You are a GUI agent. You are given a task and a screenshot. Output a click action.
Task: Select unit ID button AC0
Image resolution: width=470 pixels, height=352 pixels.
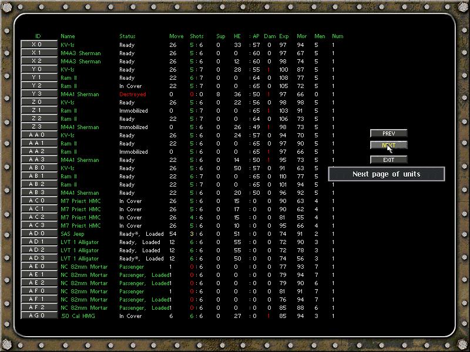[39, 201]
